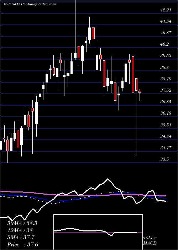Image resolution: width=178 pixels, height=250 pixels.
Task: Click the 41.54 price axis label
Action: 166,21
